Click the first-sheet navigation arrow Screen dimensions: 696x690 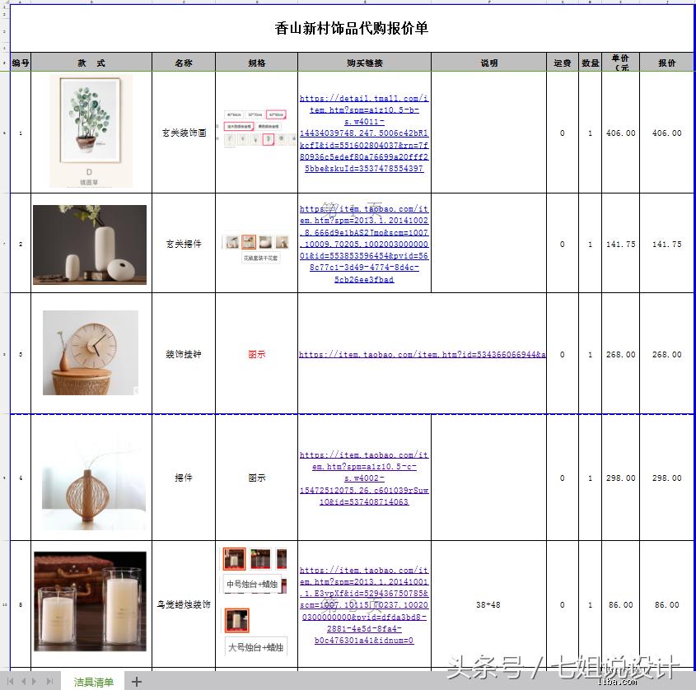pos(10,681)
